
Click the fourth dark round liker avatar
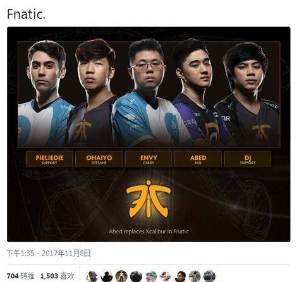point(136,276)
